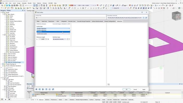Click the edit icon next to Deflection type

coord(67,39)
